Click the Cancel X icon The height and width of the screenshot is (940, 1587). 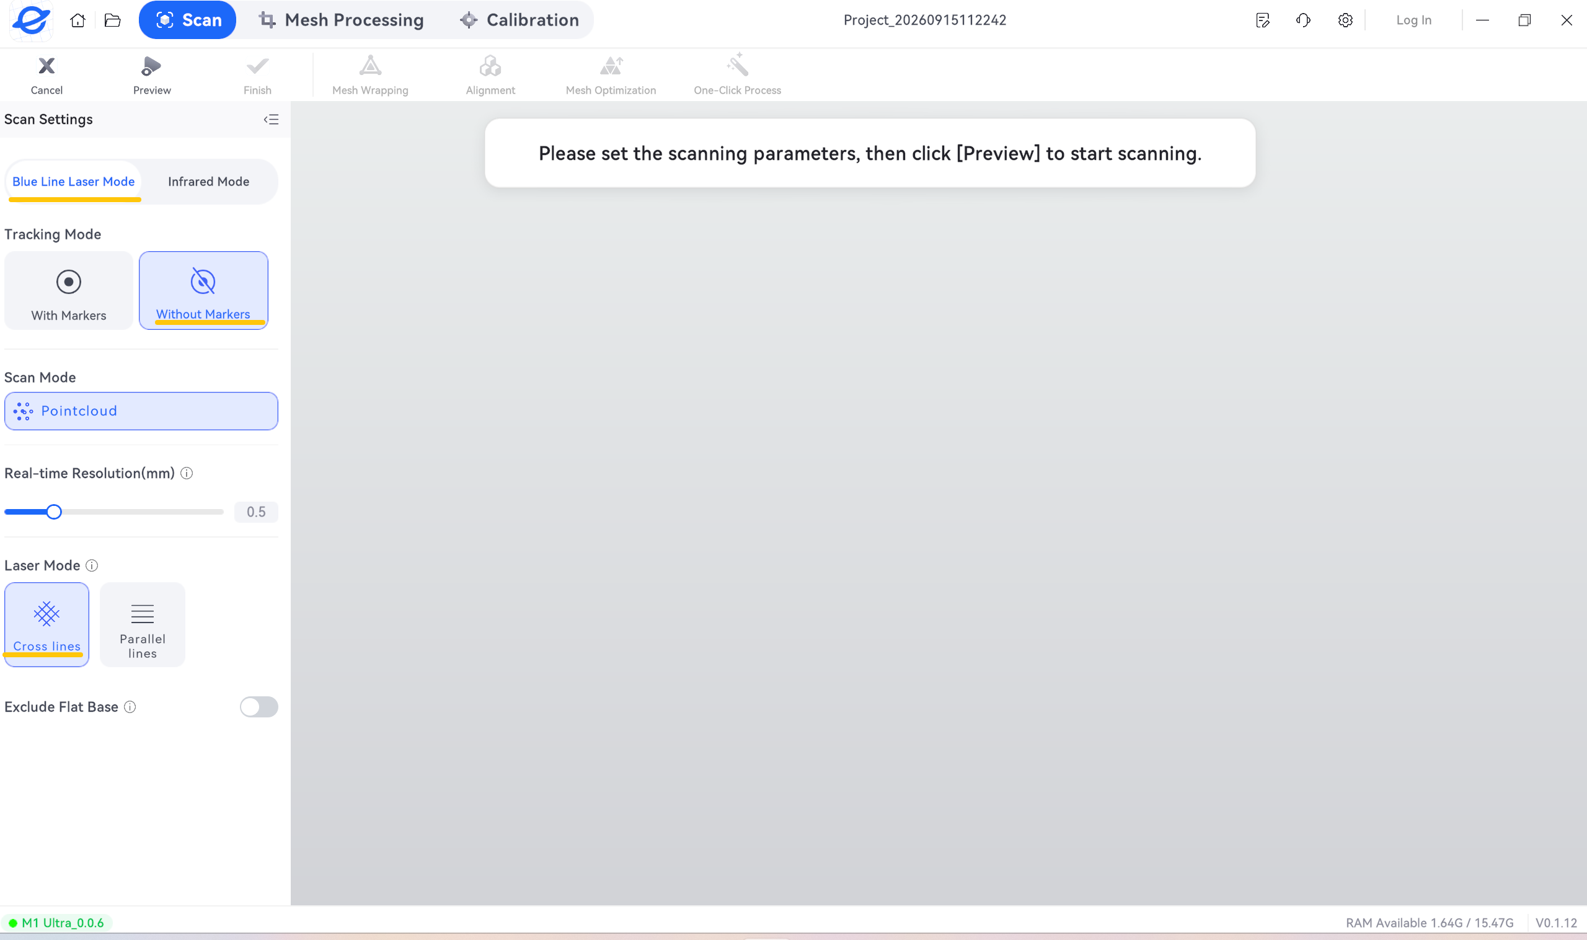pos(46,66)
